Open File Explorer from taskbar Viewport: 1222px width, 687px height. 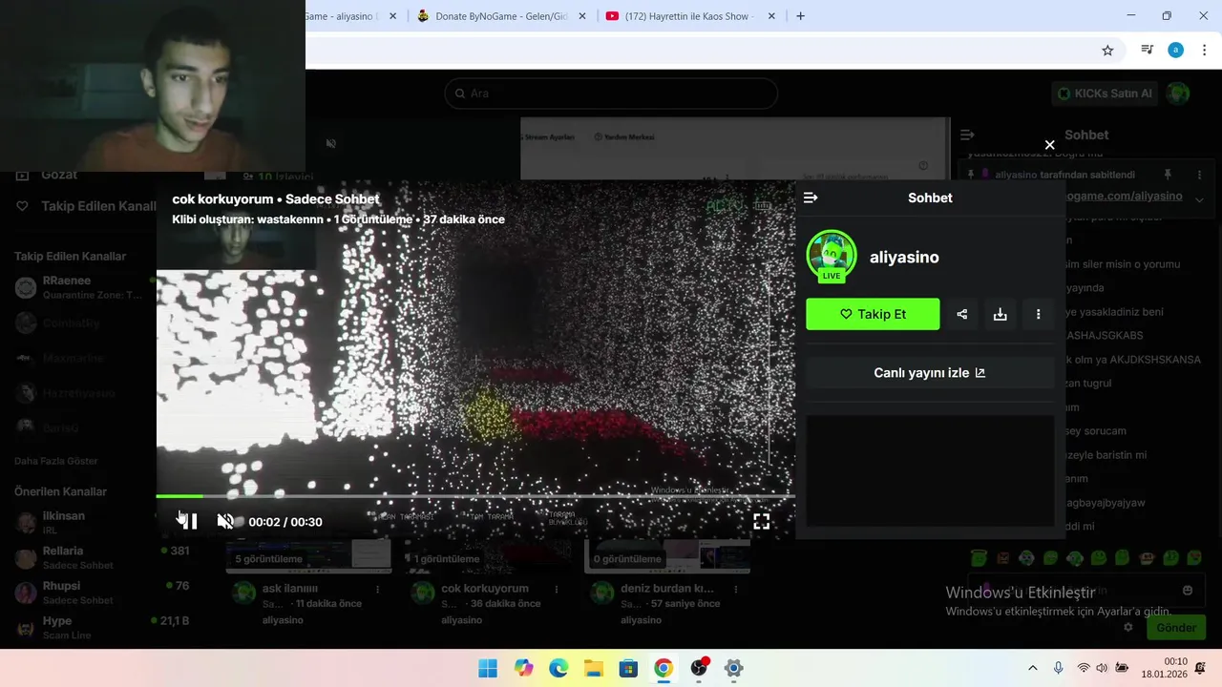[x=594, y=668]
